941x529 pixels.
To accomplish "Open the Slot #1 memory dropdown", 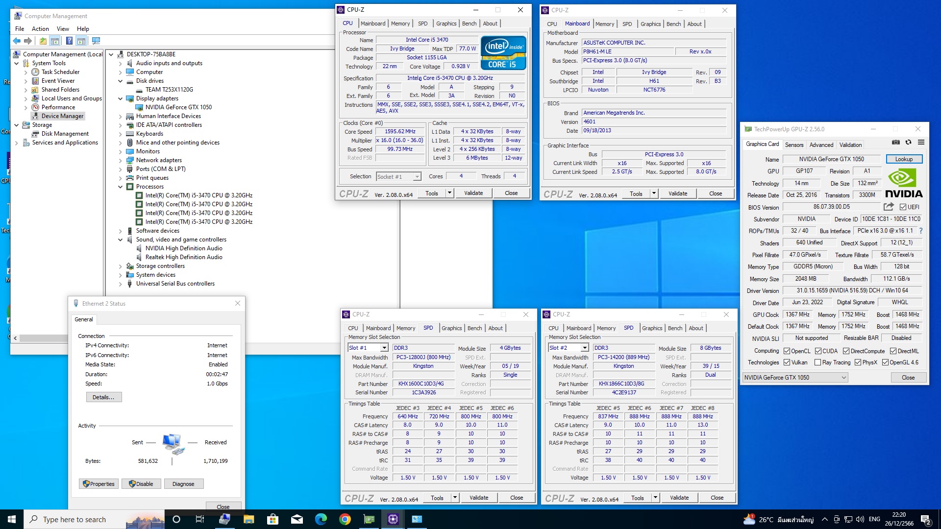I will click(384, 348).
